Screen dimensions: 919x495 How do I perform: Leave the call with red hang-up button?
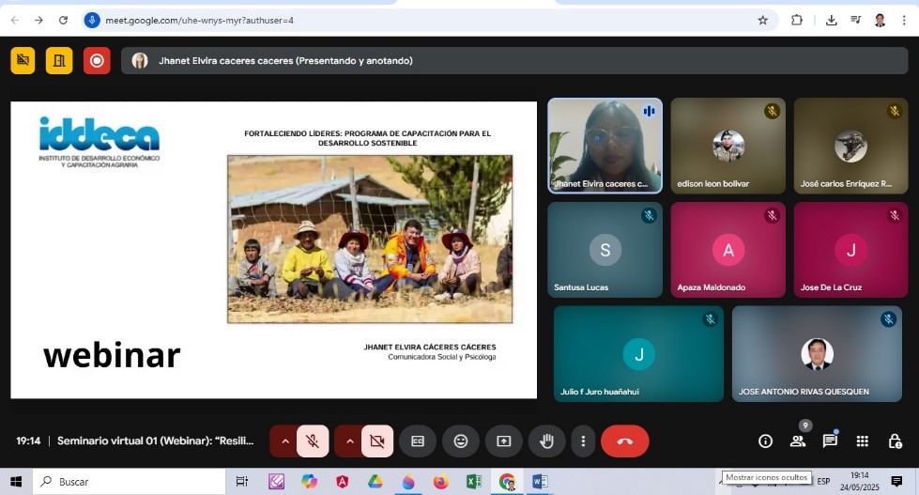[624, 441]
